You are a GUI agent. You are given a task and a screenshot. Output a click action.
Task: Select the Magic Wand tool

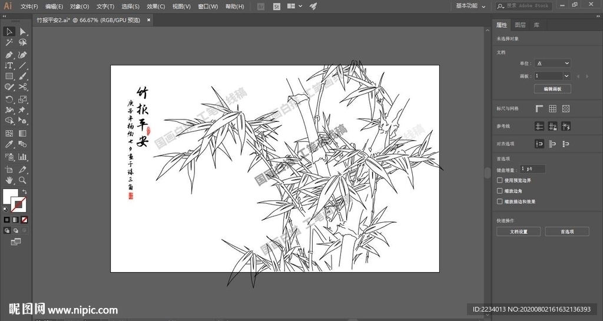9,42
